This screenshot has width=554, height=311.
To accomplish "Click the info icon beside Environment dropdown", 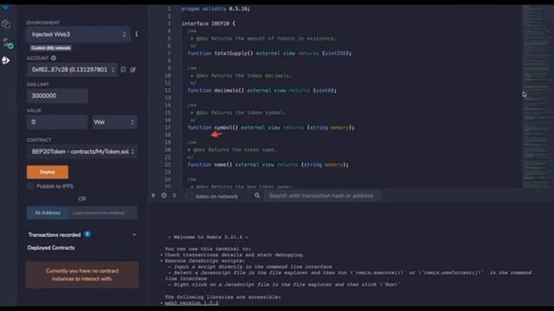I will 137,35.
